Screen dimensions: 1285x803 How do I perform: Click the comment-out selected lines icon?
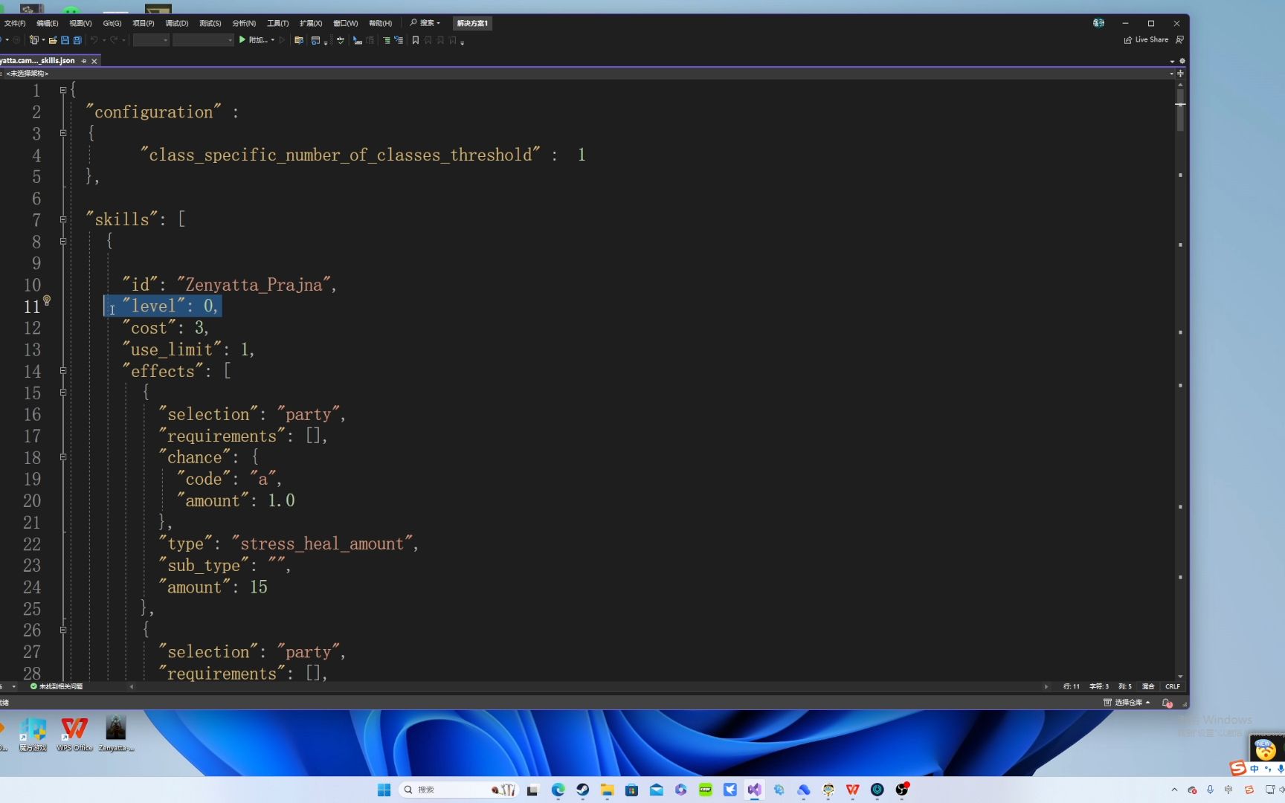(358, 40)
